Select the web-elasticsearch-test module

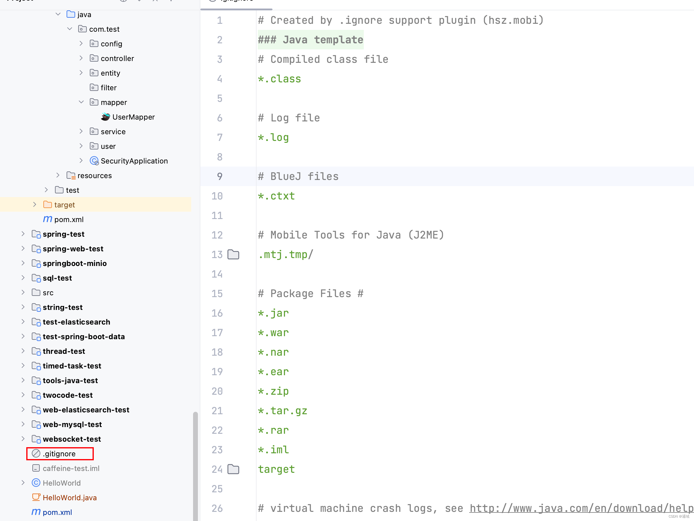click(86, 410)
